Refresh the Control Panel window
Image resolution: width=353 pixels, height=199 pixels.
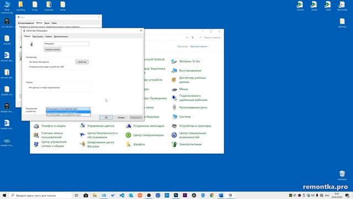pos(192,38)
